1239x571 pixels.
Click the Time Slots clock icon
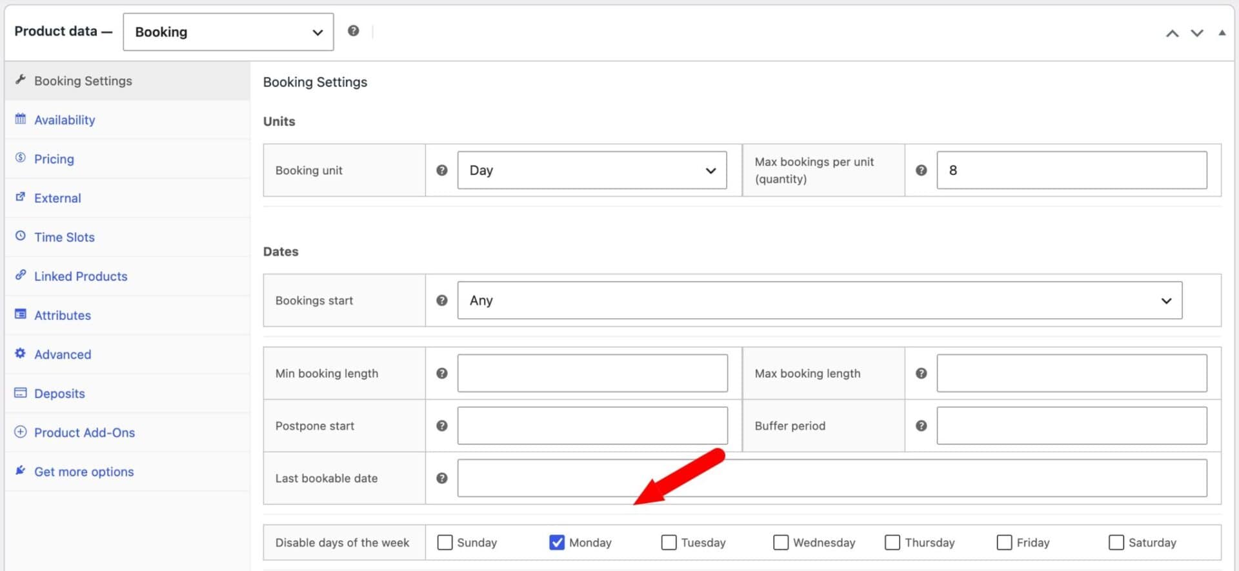pyautogui.click(x=21, y=236)
